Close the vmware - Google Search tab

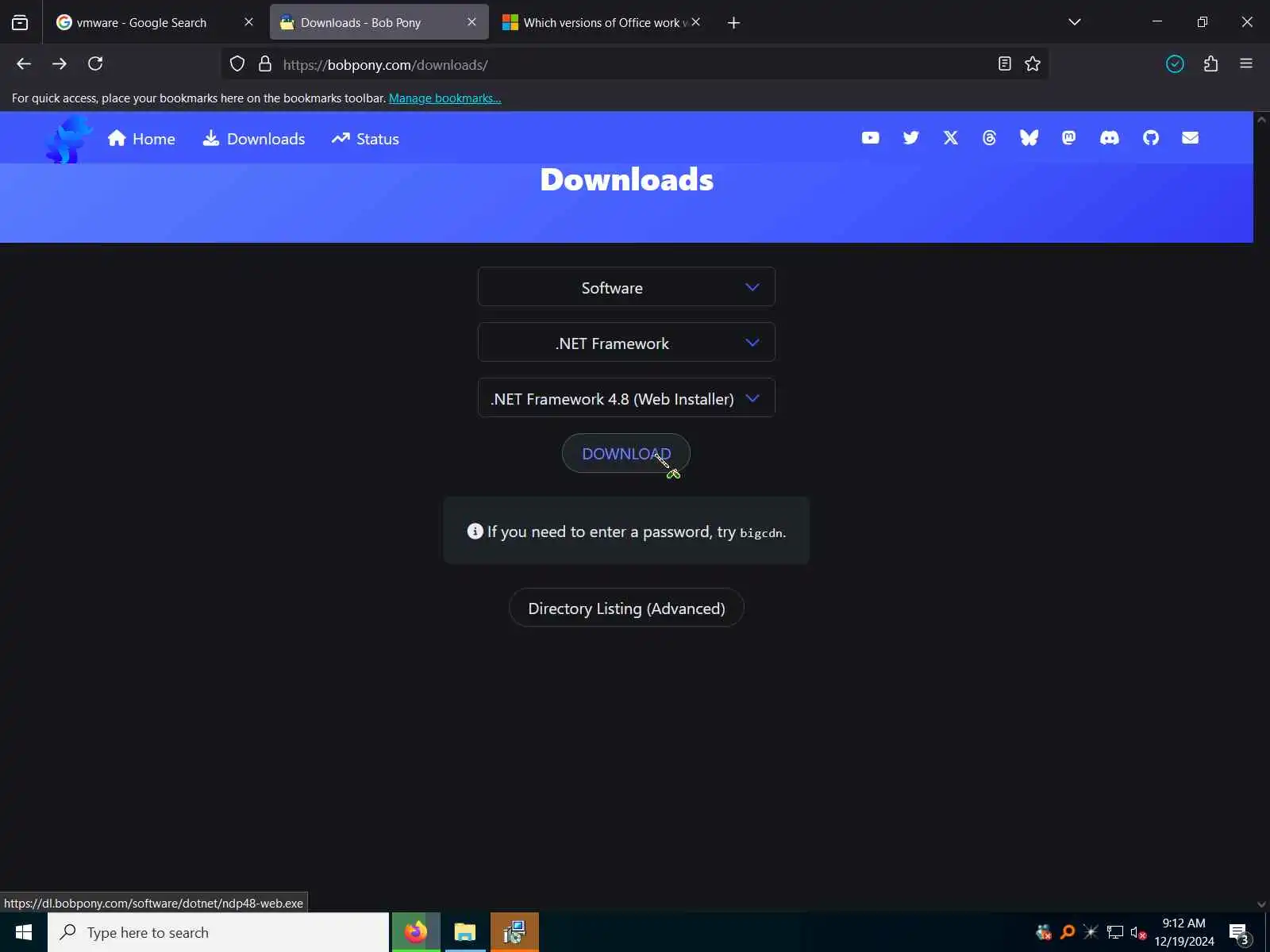(x=248, y=22)
